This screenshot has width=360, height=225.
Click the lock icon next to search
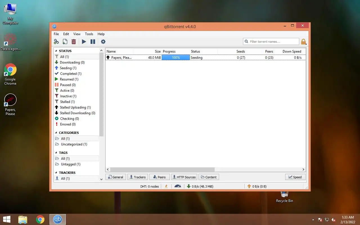click(303, 42)
